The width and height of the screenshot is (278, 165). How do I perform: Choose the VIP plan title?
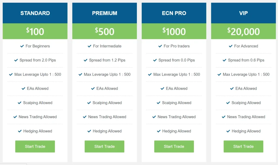point(244,13)
